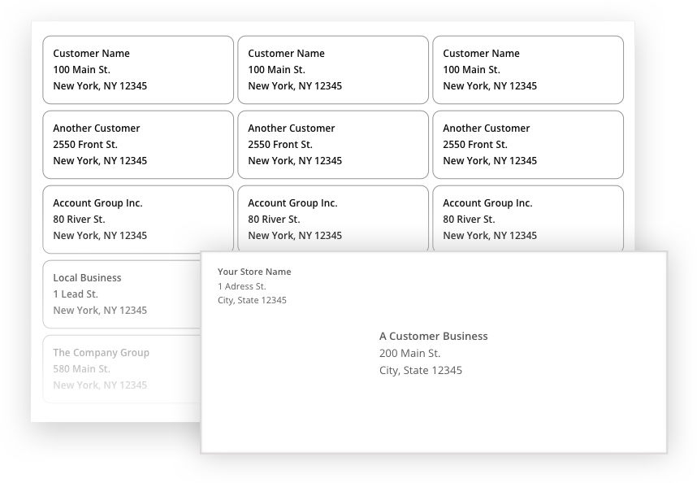Select the leftmost "Customer Name" label card

[138, 70]
